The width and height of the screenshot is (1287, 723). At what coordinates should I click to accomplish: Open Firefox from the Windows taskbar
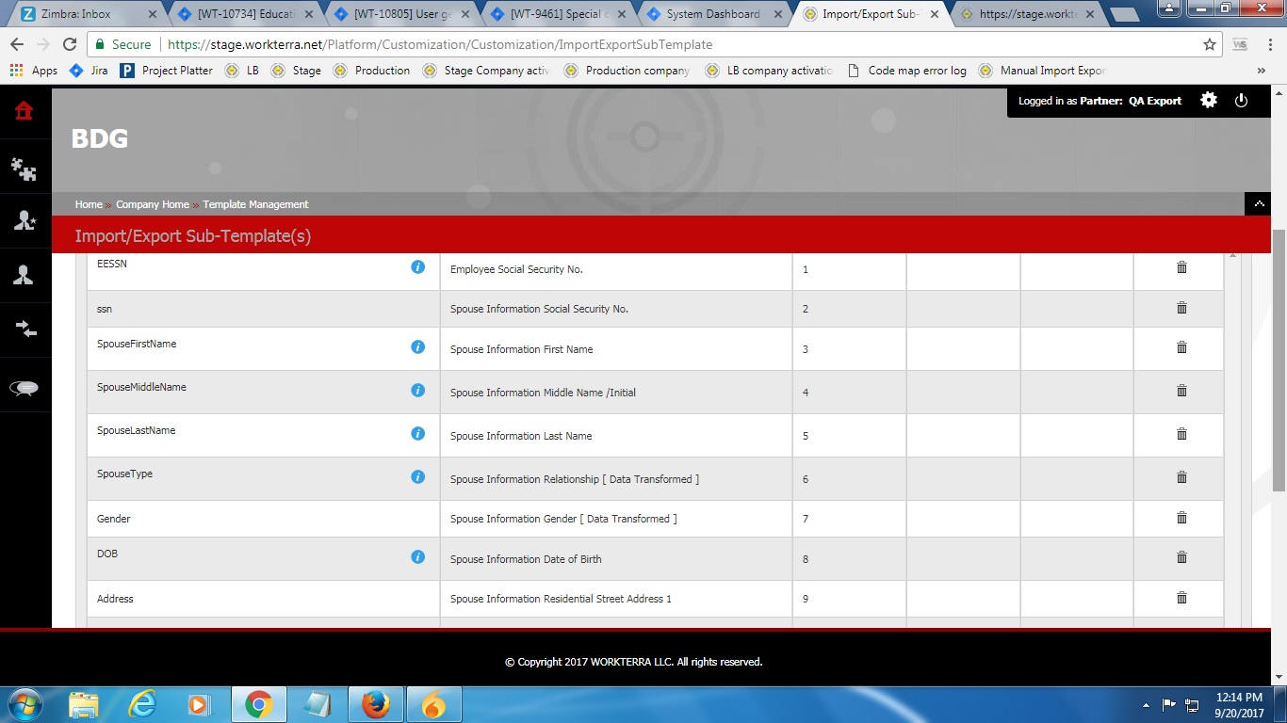pyautogui.click(x=375, y=704)
